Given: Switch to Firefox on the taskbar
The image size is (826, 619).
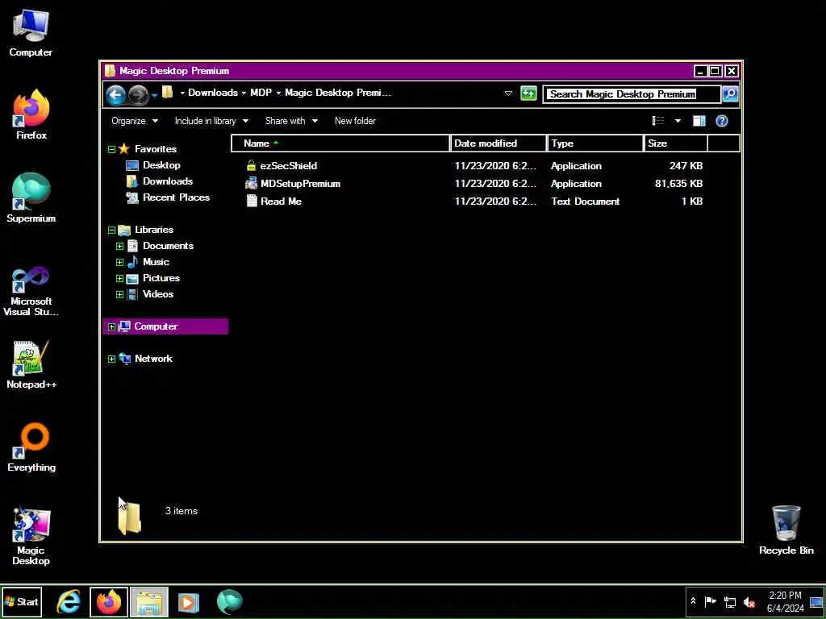Looking at the screenshot, I should (109, 601).
